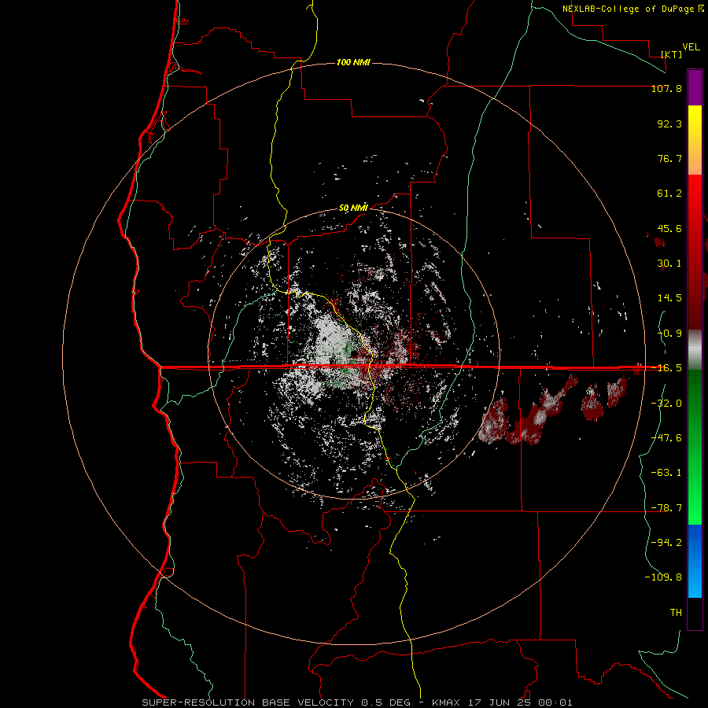Click the KMAX station ID in caption
708x708 pixels.
(446, 702)
